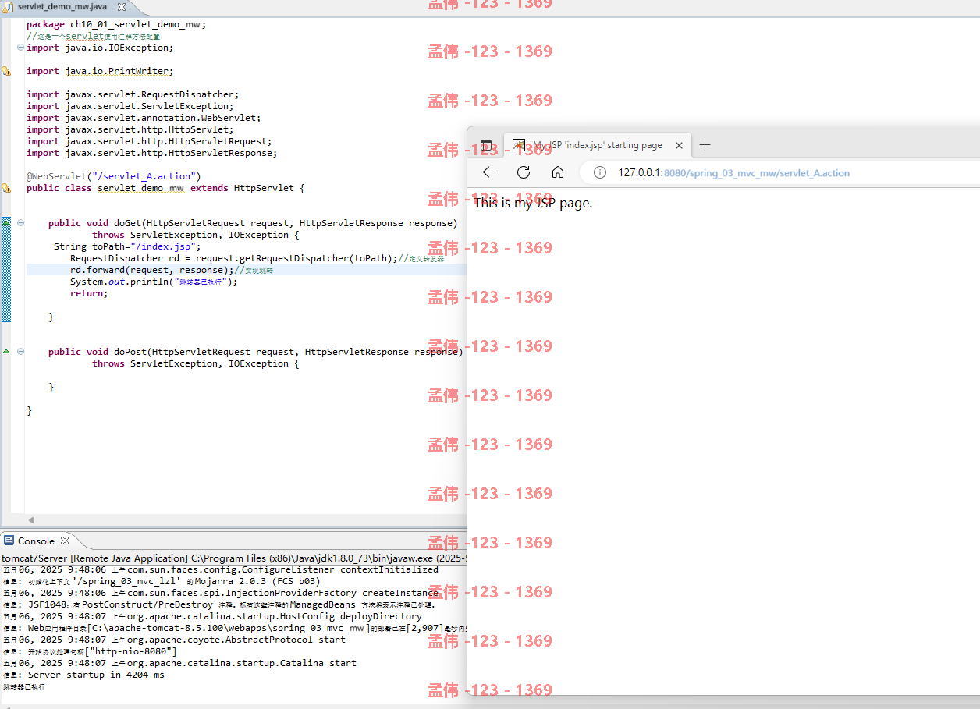The image size is (980, 709).
Task: Focus the browser address bar URL
Action: pos(733,173)
